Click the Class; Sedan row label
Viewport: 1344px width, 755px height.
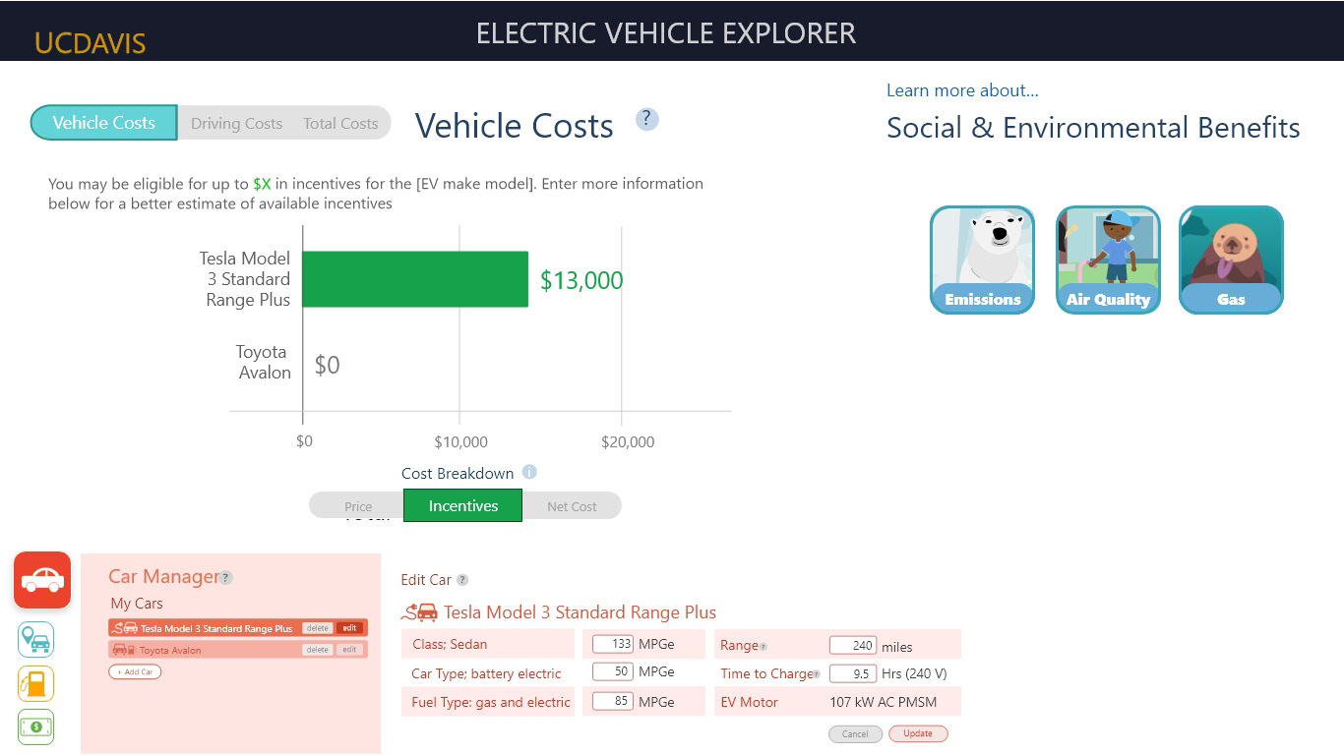pyautogui.click(x=450, y=644)
